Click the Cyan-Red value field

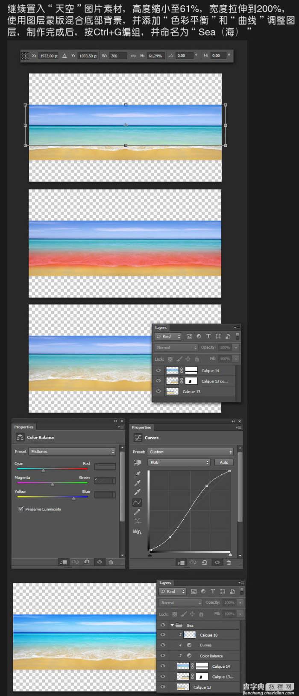pyautogui.click(x=105, y=467)
